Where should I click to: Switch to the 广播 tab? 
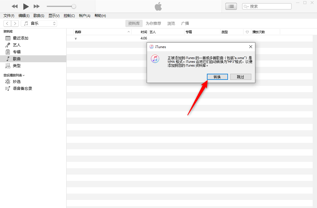pos(185,23)
